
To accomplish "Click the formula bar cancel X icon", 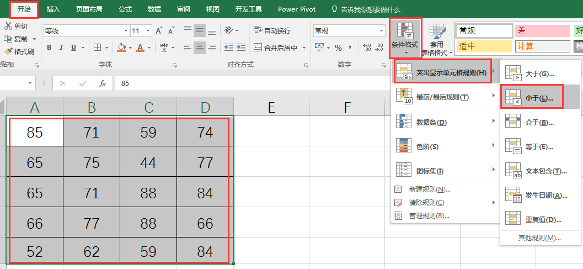I will 63,83.
